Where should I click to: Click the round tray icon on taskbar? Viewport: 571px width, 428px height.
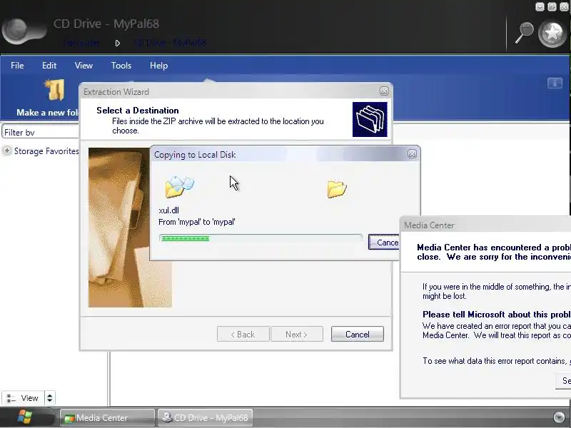[x=559, y=417]
